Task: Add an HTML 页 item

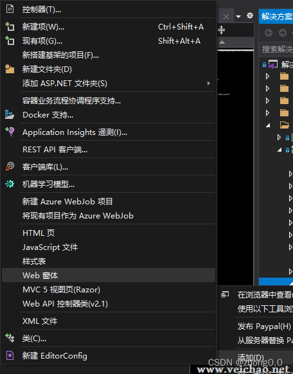Action: tap(109, 233)
